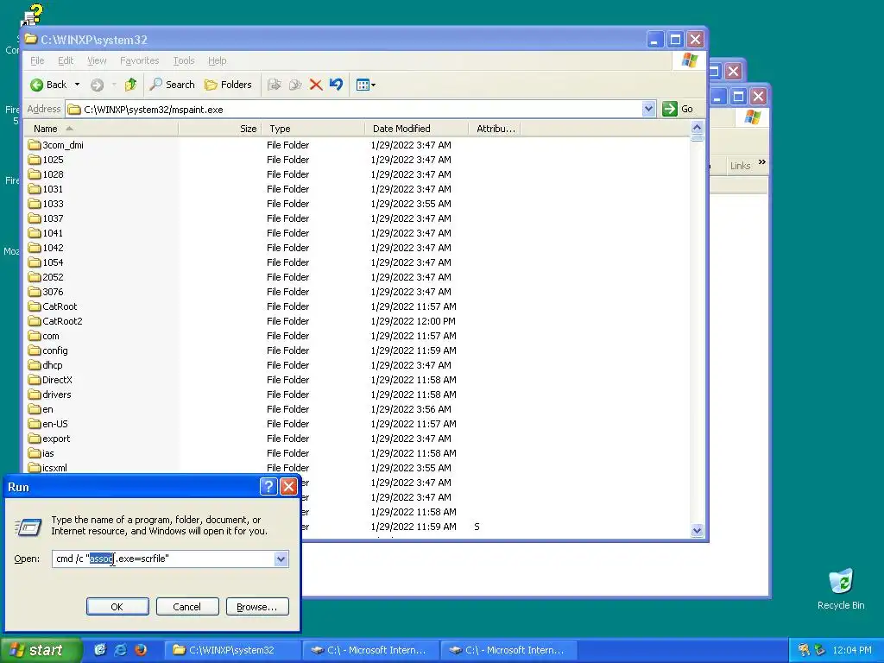
Task: Select the config folder
Action: coord(48,350)
